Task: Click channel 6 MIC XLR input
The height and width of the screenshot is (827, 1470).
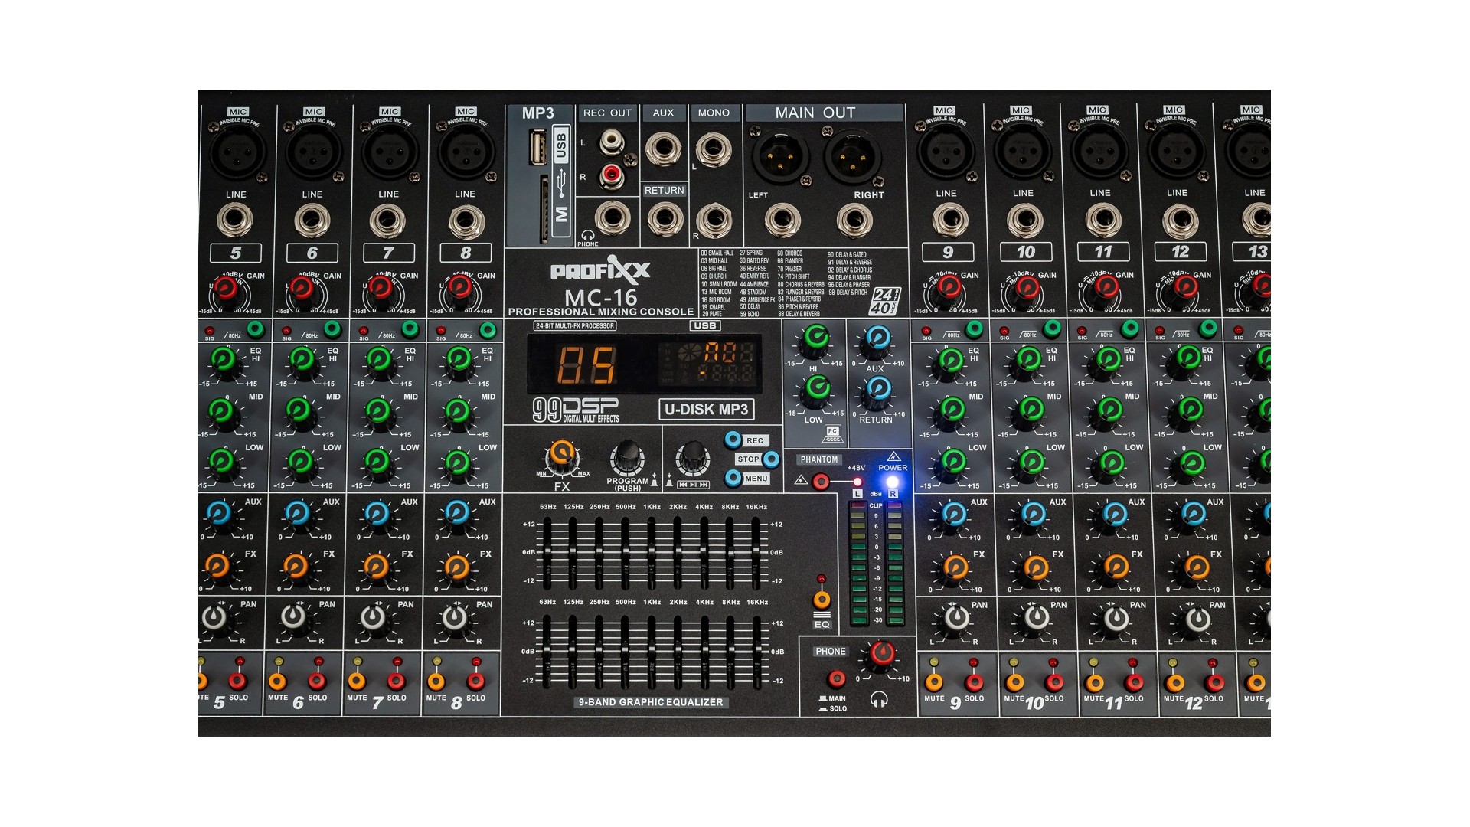Action: click(313, 152)
